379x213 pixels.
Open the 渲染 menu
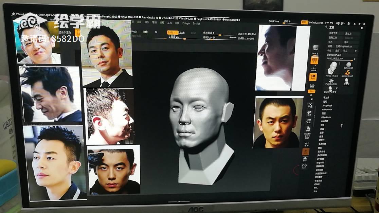139,22
